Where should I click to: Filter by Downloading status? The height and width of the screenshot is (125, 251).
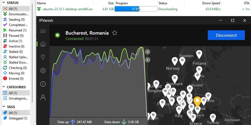click(16, 14)
